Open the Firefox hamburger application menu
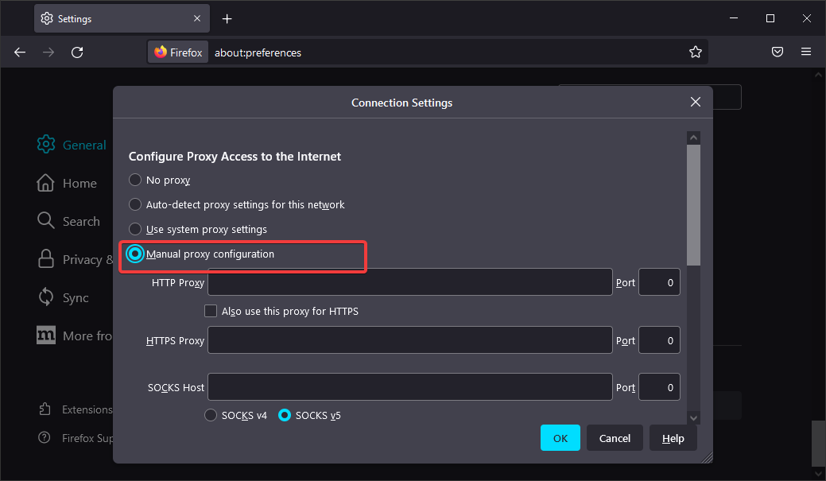 [806, 52]
